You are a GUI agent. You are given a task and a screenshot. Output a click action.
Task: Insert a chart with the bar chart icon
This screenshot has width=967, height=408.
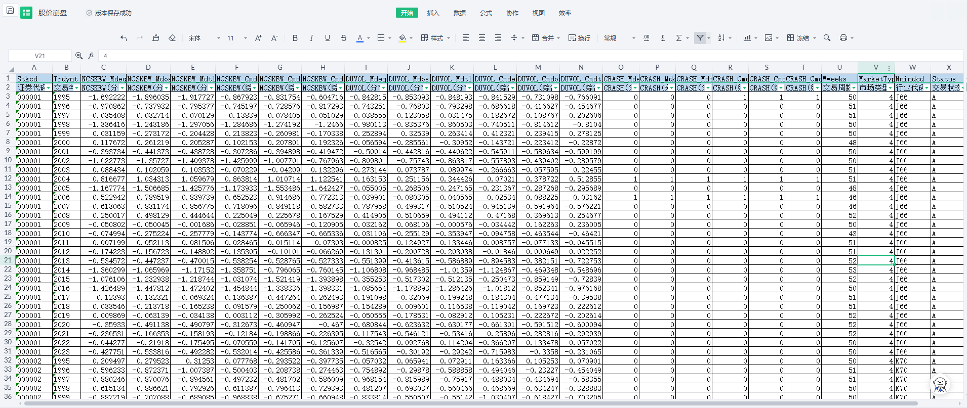747,38
